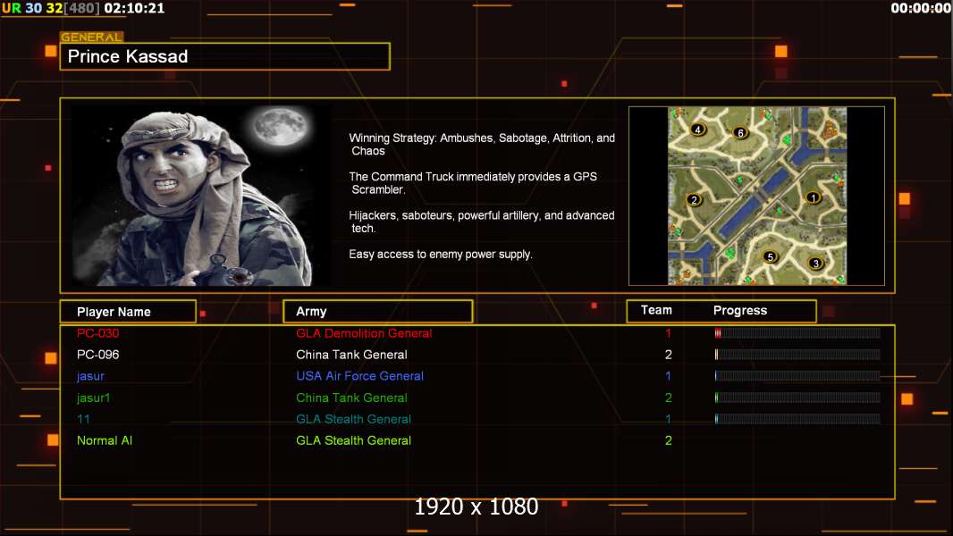Click the Progress column header

(739, 311)
